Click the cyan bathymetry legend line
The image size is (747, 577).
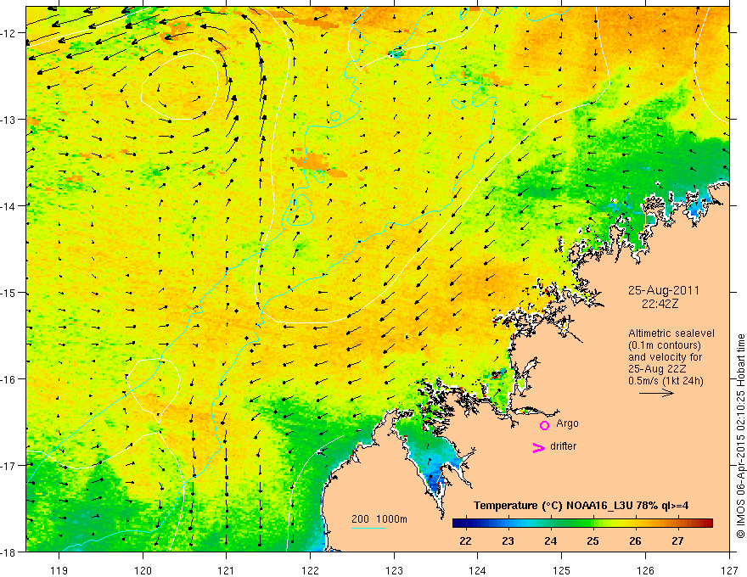click(x=368, y=528)
